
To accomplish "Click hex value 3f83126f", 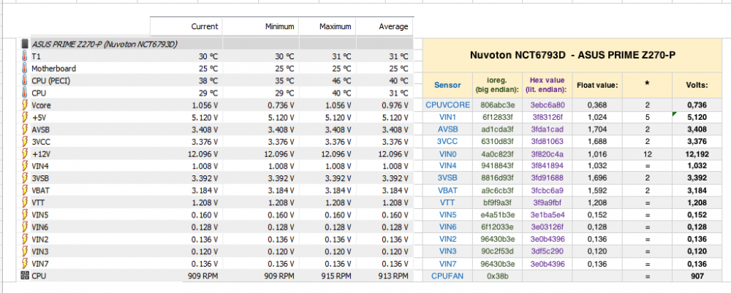I will pos(547,117).
